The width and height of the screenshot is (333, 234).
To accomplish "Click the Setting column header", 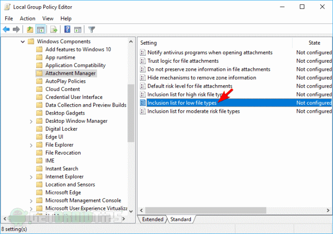I will click(x=148, y=43).
